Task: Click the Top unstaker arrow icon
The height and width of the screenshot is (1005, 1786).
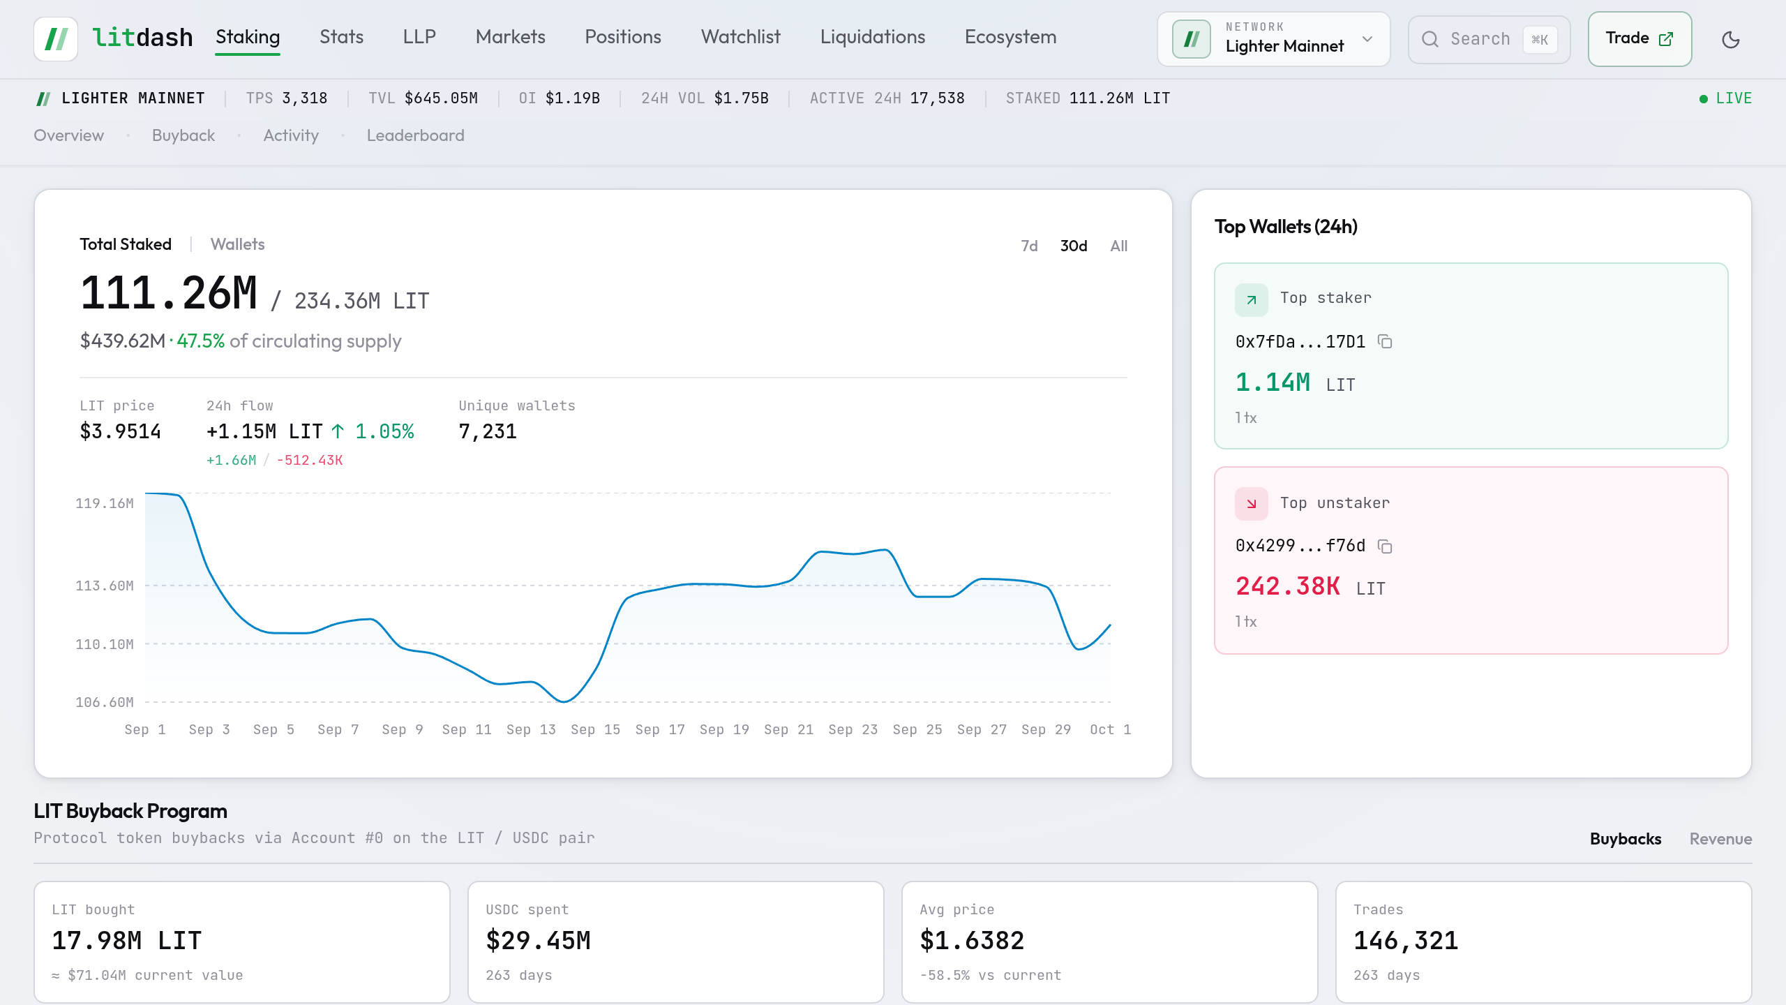Action: (x=1252, y=504)
